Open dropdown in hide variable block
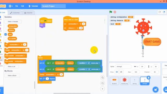The width and height of the screenshot is (167, 94). pyautogui.click(x=19, y=61)
